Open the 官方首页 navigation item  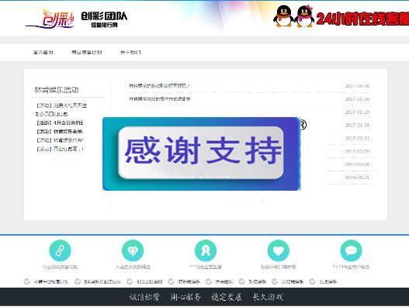coord(43,53)
